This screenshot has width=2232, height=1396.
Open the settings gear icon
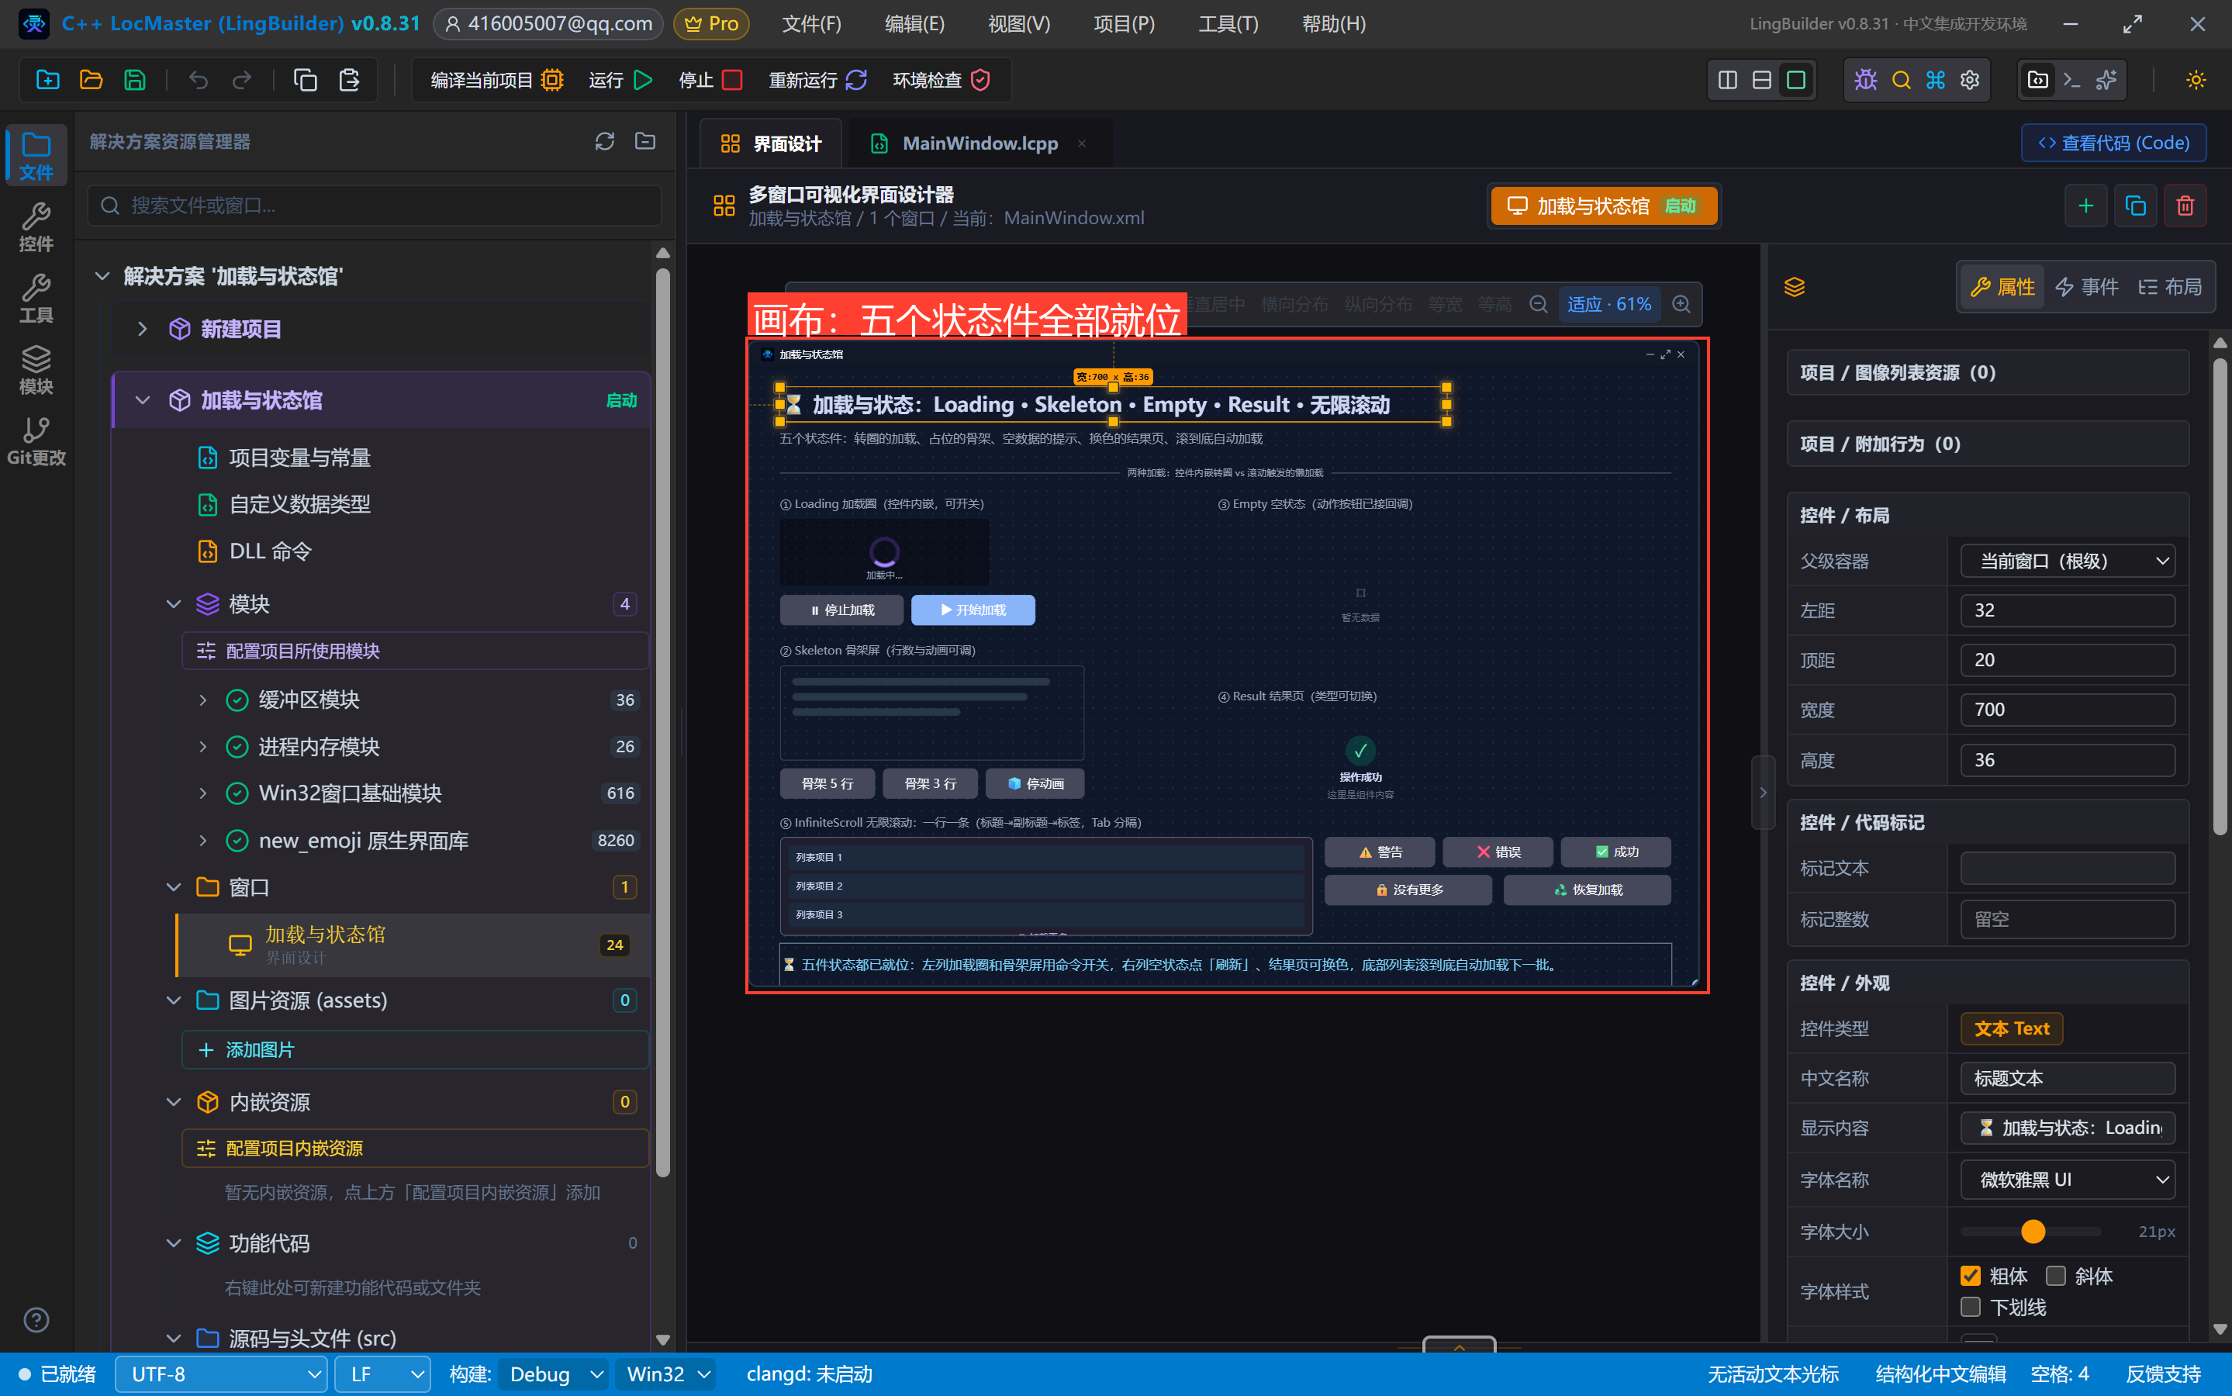point(1970,79)
